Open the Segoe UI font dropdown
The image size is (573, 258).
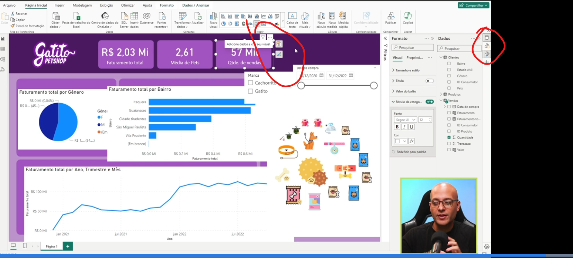(405, 120)
